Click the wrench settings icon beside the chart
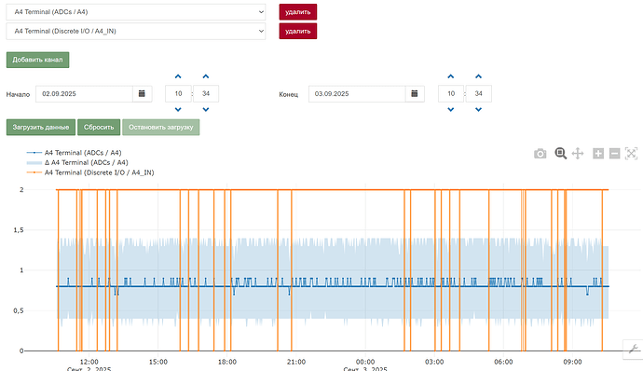Screen dimensions: 643x371 [x=633, y=349]
